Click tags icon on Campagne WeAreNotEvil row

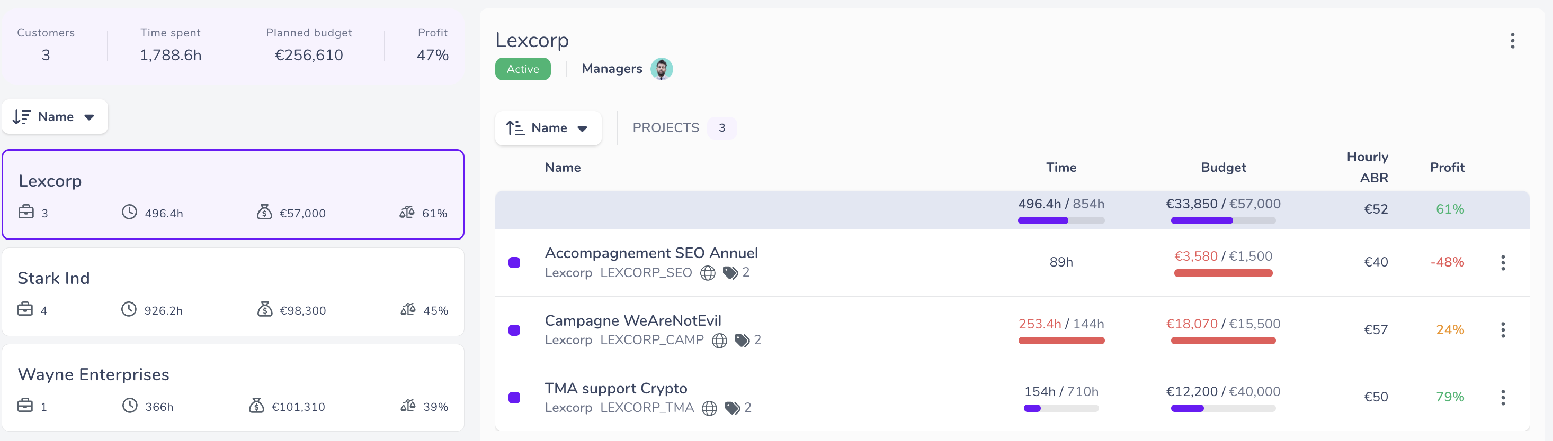coord(742,341)
